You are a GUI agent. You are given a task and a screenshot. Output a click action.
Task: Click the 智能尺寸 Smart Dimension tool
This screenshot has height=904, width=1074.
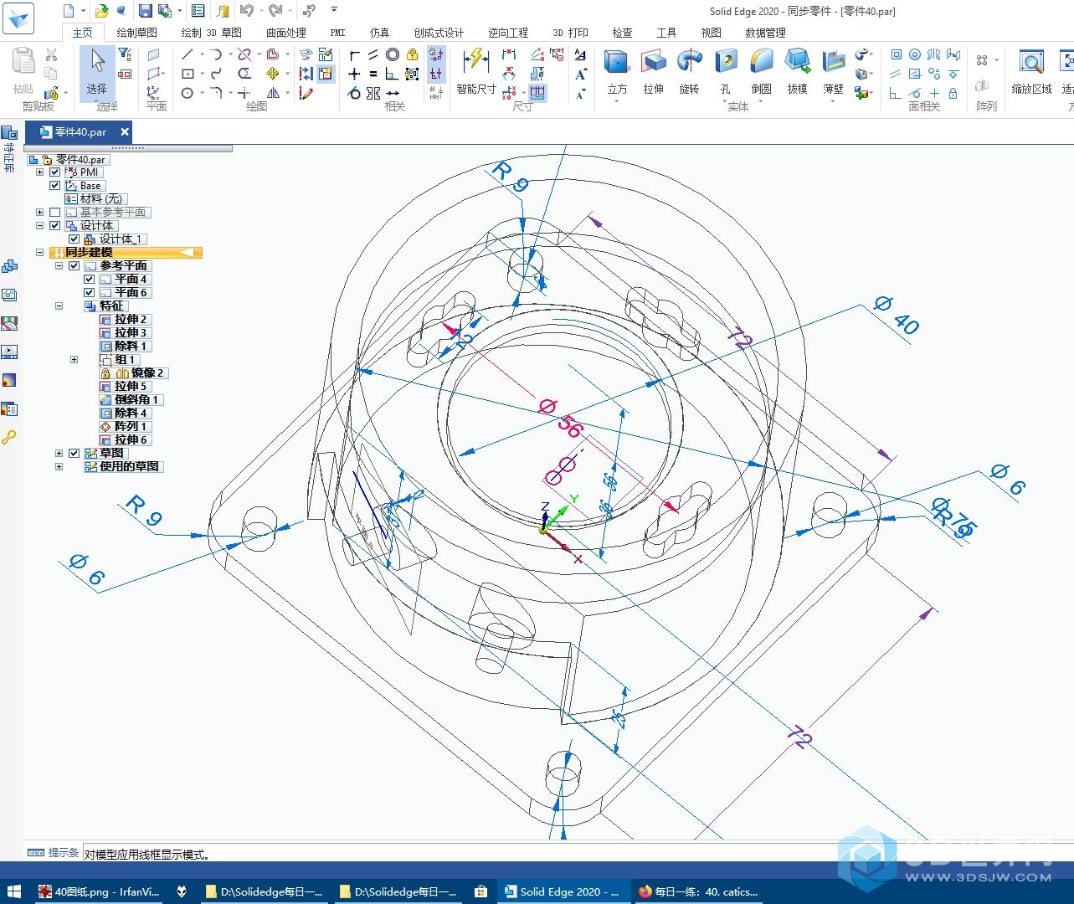point(475,70)
